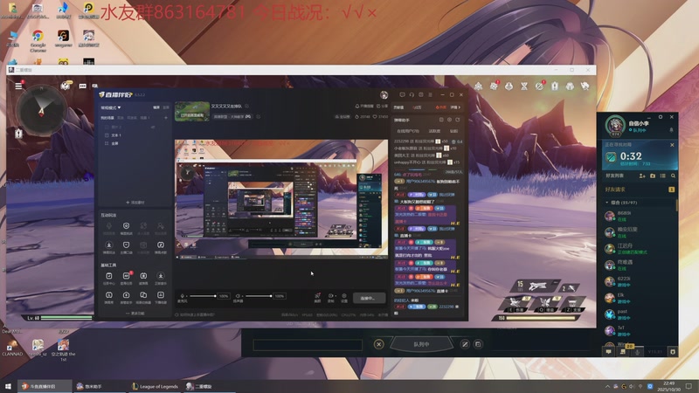Click the microphone 100% value field
This screenshot has width=699, height=393.
click(224, 296)
